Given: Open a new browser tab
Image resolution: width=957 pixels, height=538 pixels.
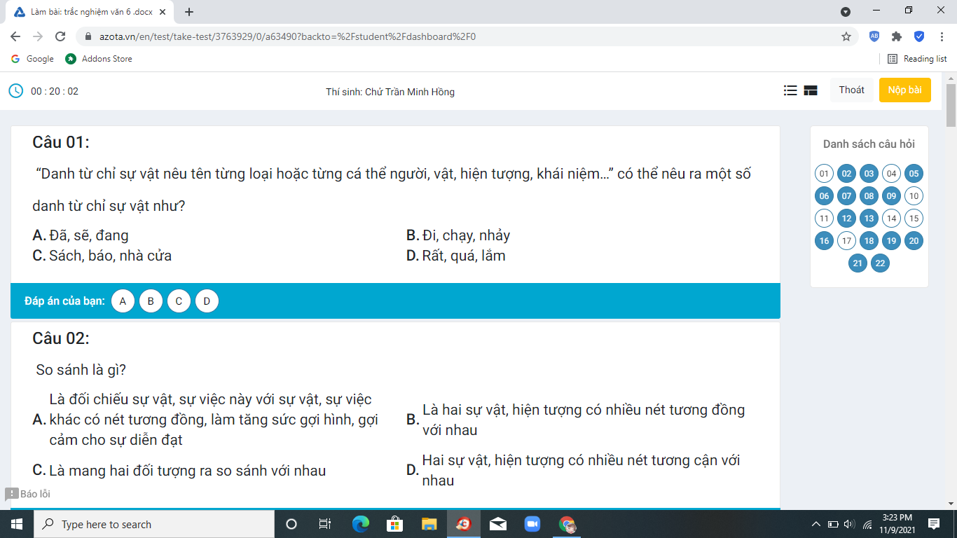Looking at the screenshot, I should (x=189, y=11).
